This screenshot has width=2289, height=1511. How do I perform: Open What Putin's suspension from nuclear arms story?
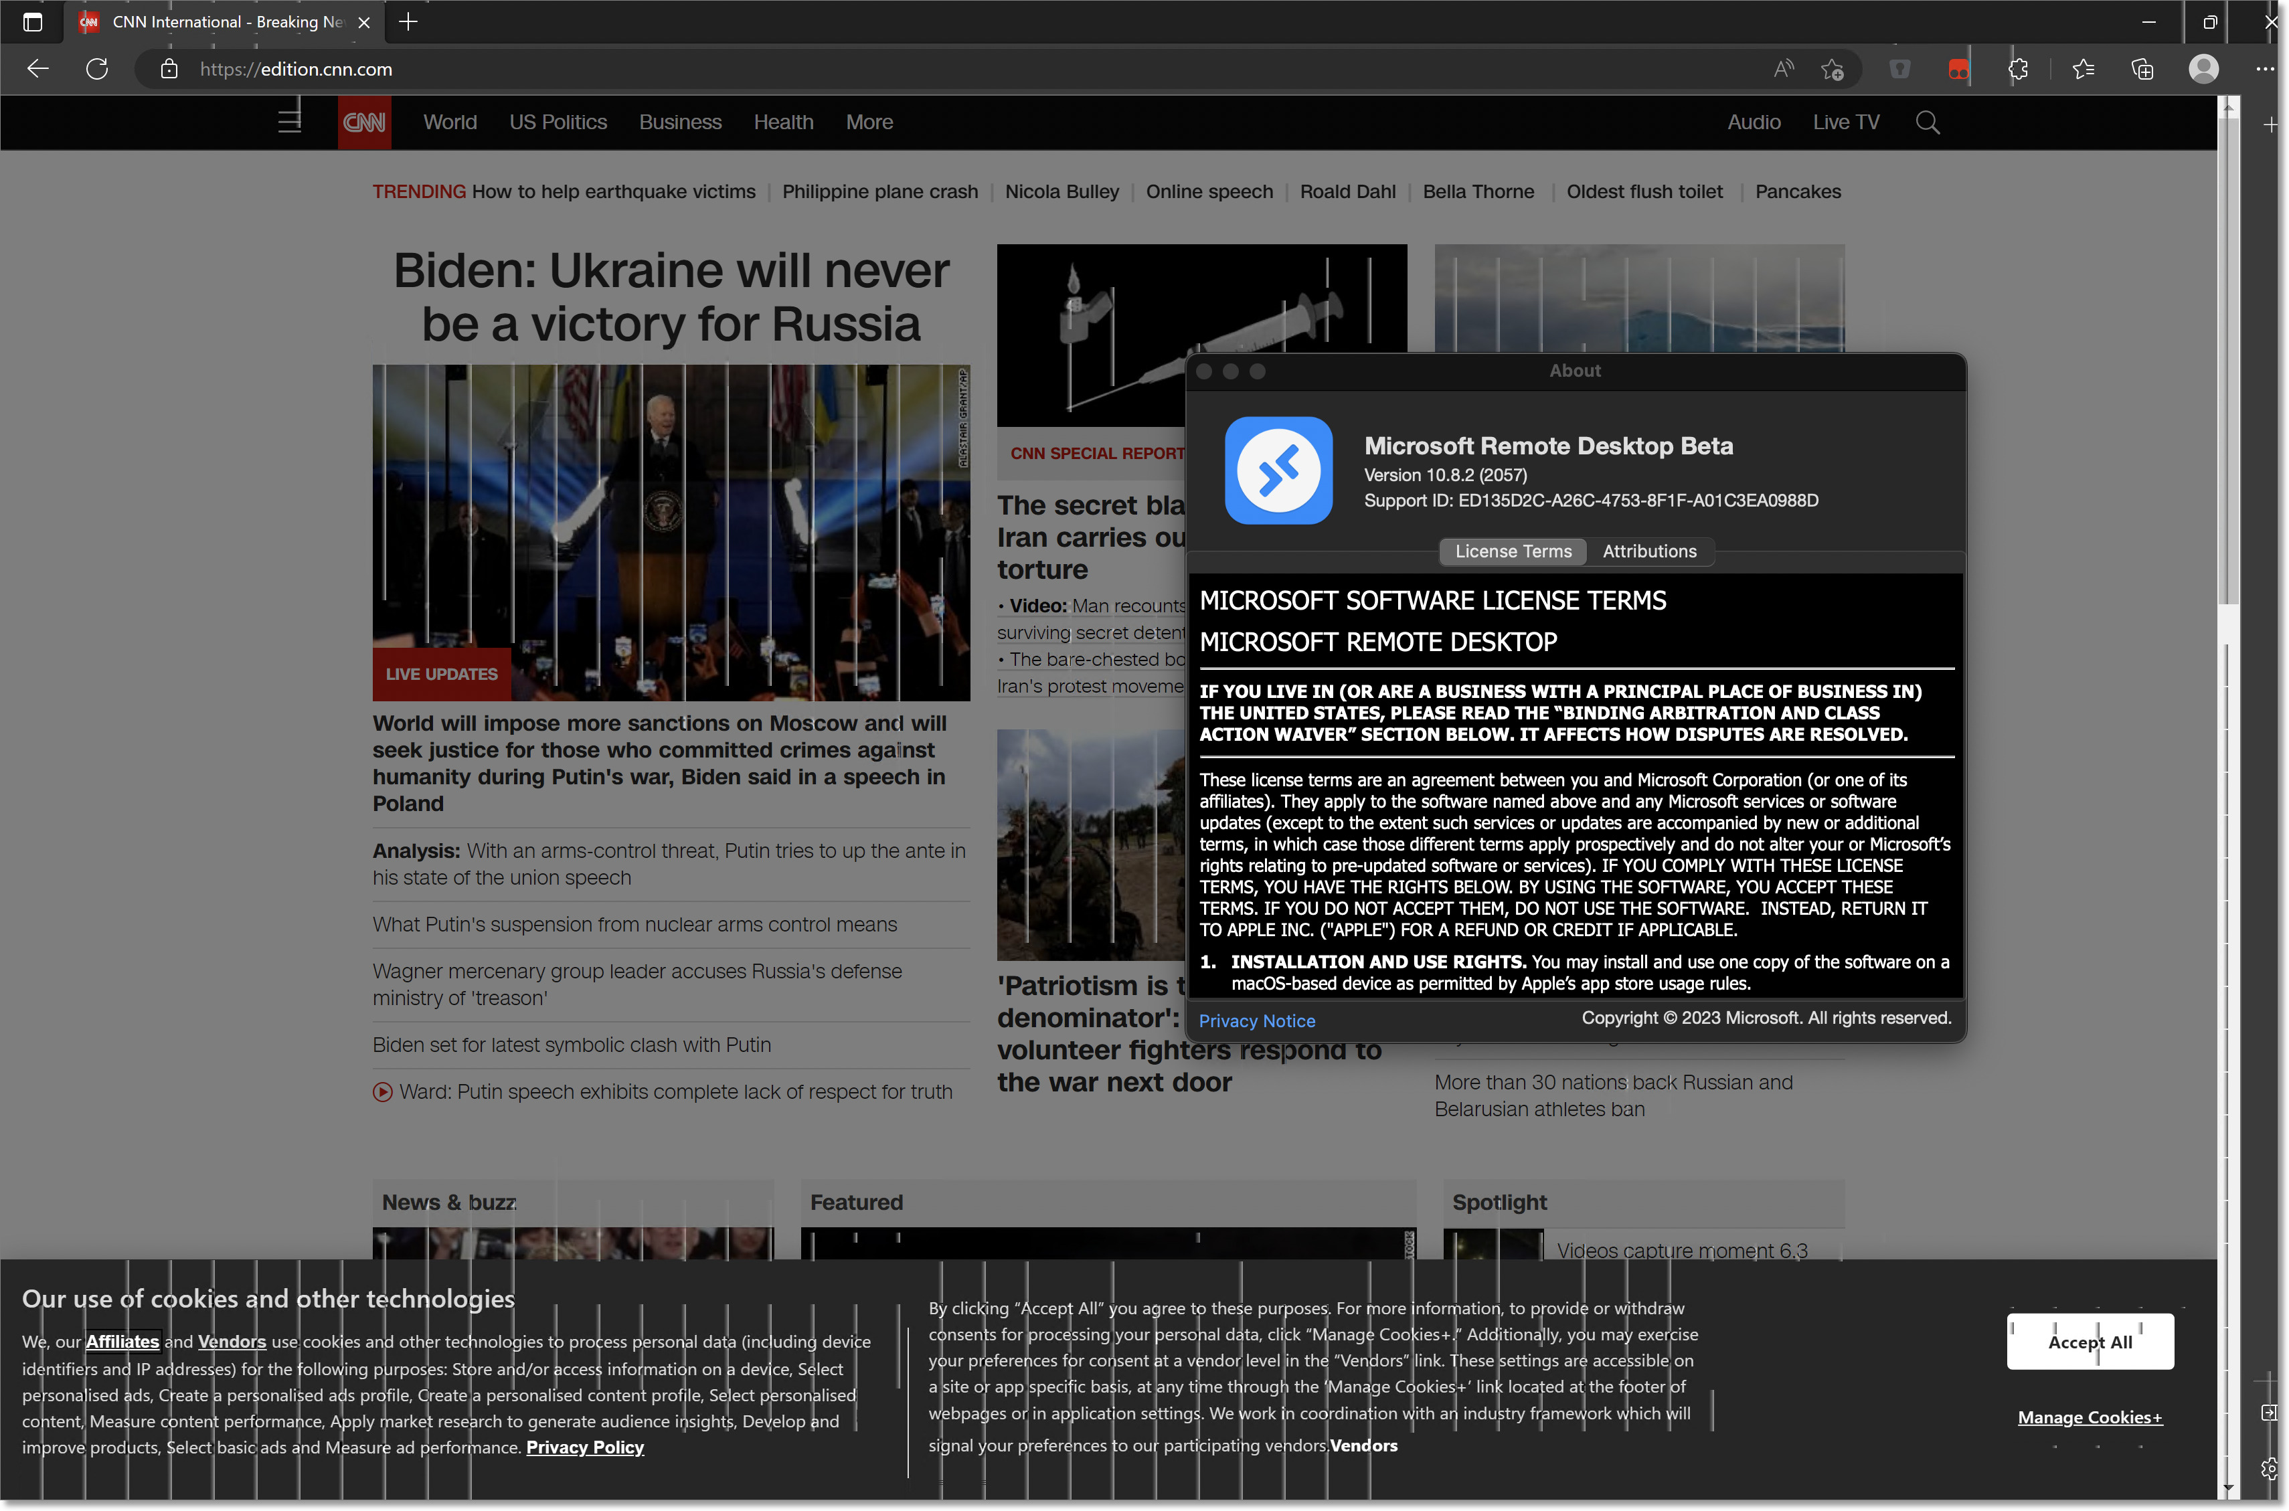point(634,924)
